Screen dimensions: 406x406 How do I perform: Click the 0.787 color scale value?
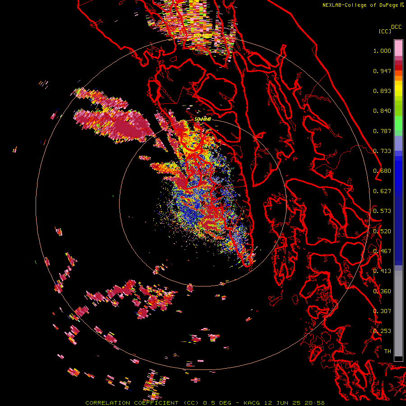pyautogui.click(x=382, y=131)
